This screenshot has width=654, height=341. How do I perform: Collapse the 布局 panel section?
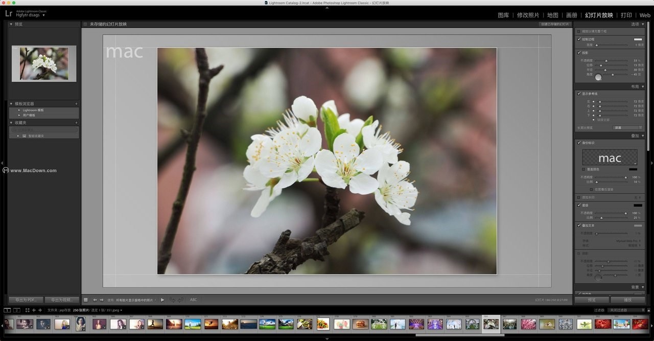click(x=643, y=86)
